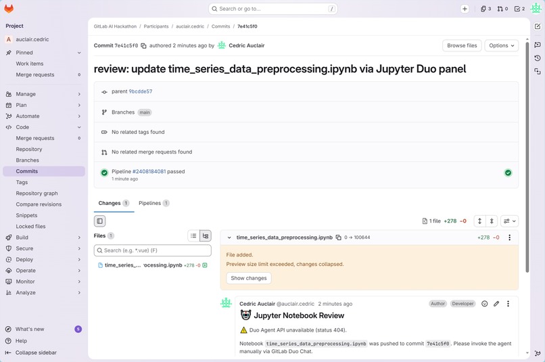This screenshot has height=362, width=545.
Task: Expand the Secure sidebar section
Action: coord(79,248)
